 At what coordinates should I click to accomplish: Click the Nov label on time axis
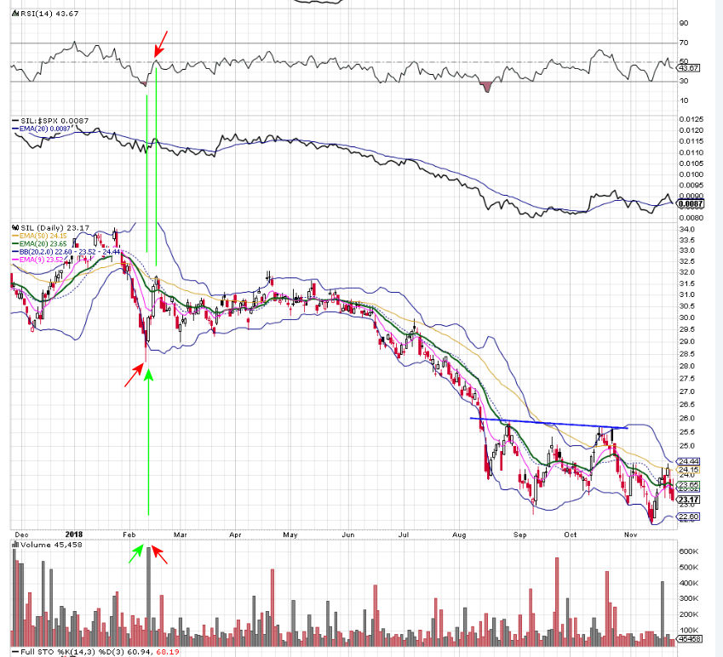tap(630, 534)
